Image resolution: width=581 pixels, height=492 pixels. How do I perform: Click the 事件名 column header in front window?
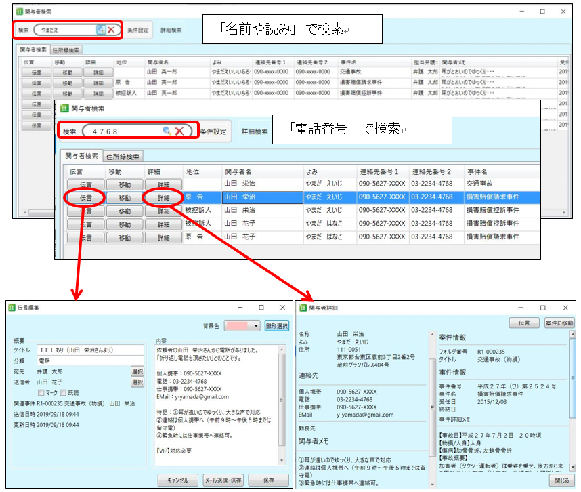502,171
